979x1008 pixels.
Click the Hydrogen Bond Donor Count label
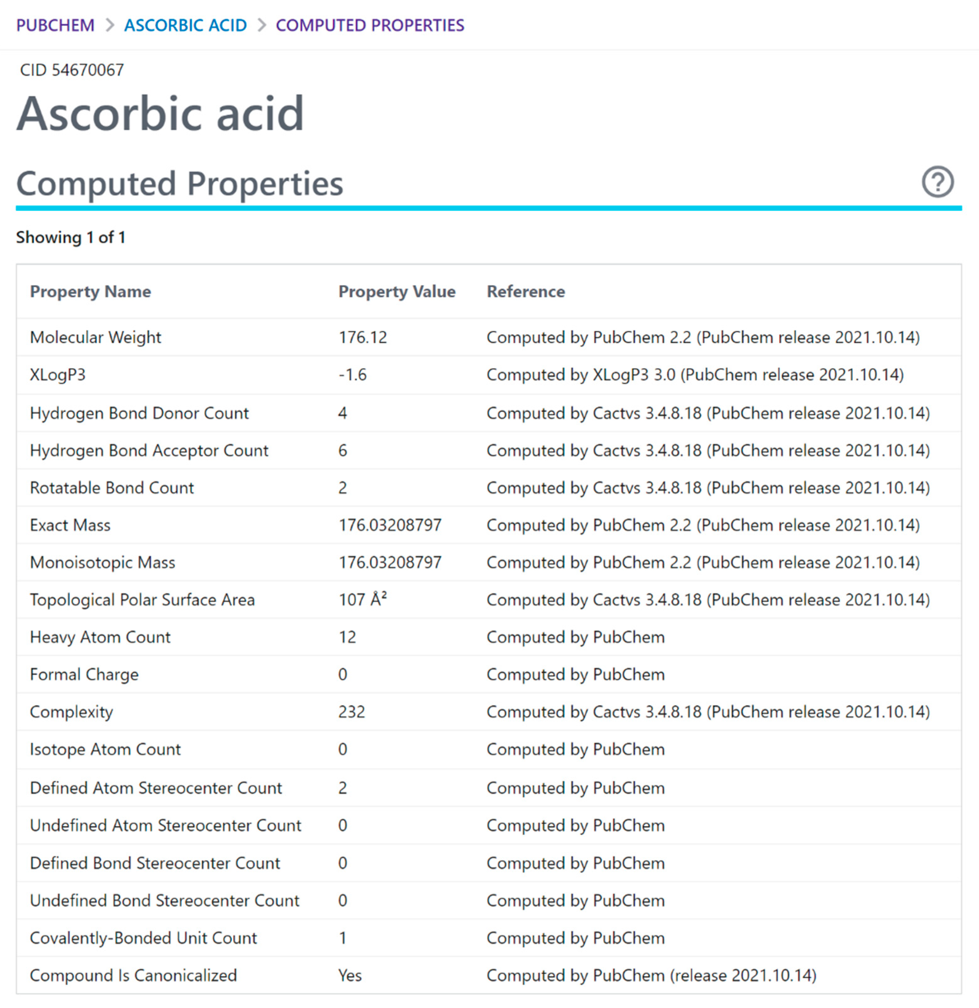click(x=139, y=413)
